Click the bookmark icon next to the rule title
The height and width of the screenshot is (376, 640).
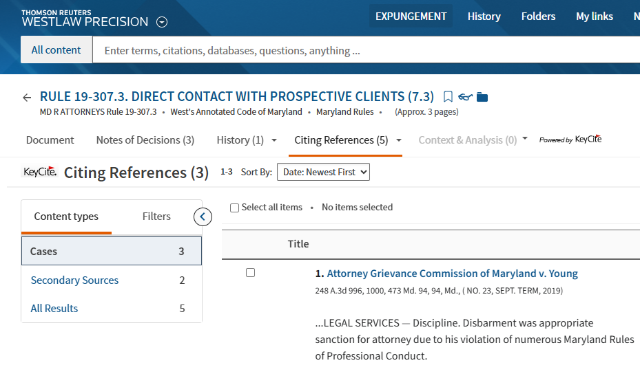(448, 97)
